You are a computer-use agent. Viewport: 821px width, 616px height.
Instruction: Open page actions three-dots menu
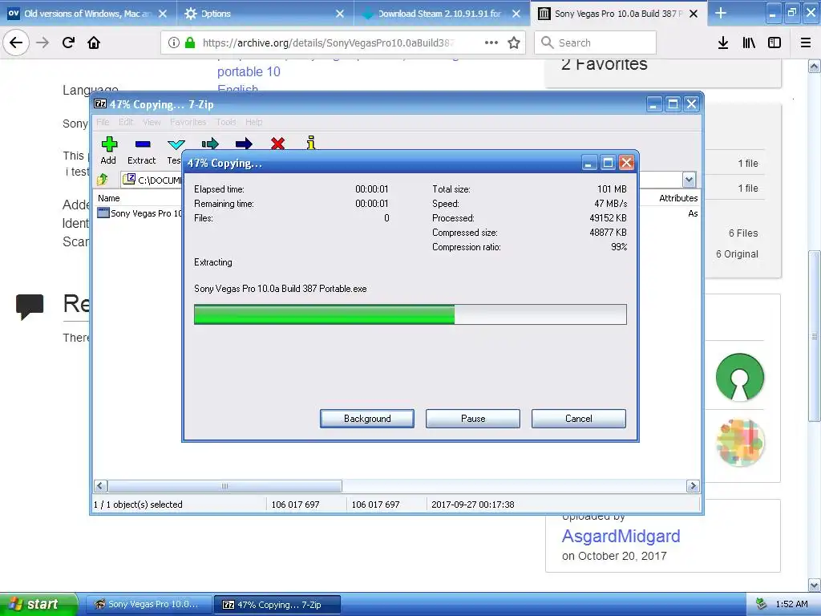point(491,43)
